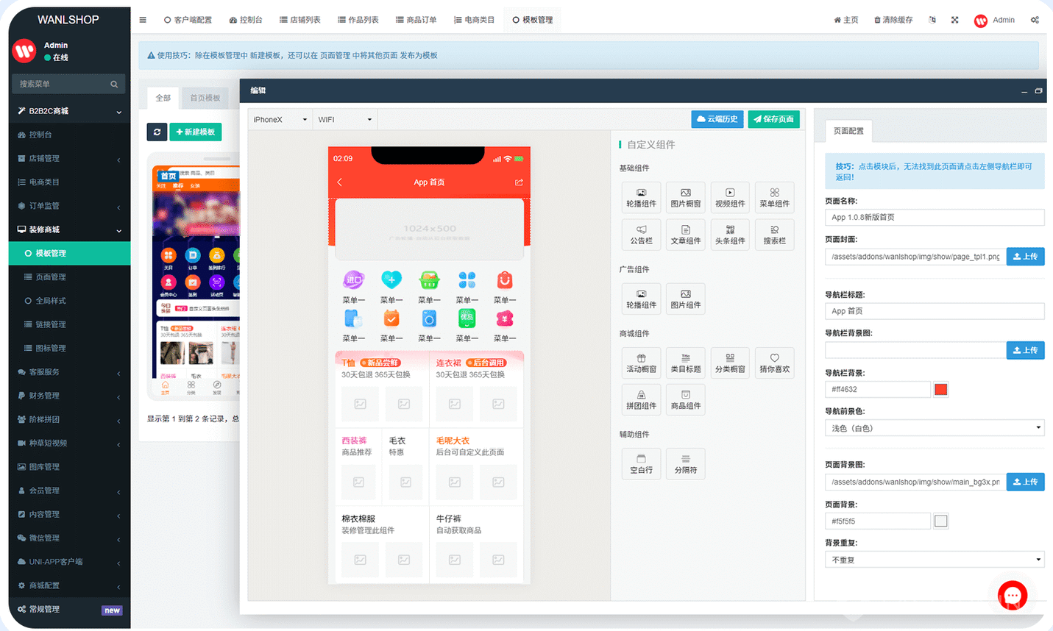Open the red chat support bubble
Image resolution: width=1053 pixels, height=631 pixels.
1012,596
